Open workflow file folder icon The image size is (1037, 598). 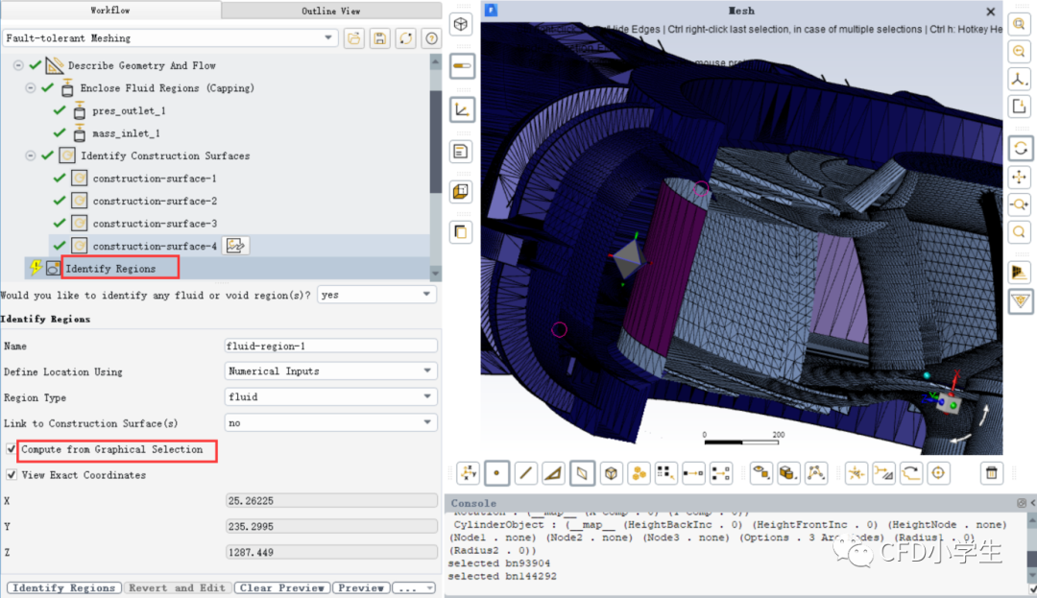pyautogui.click(x=353, y=38)
